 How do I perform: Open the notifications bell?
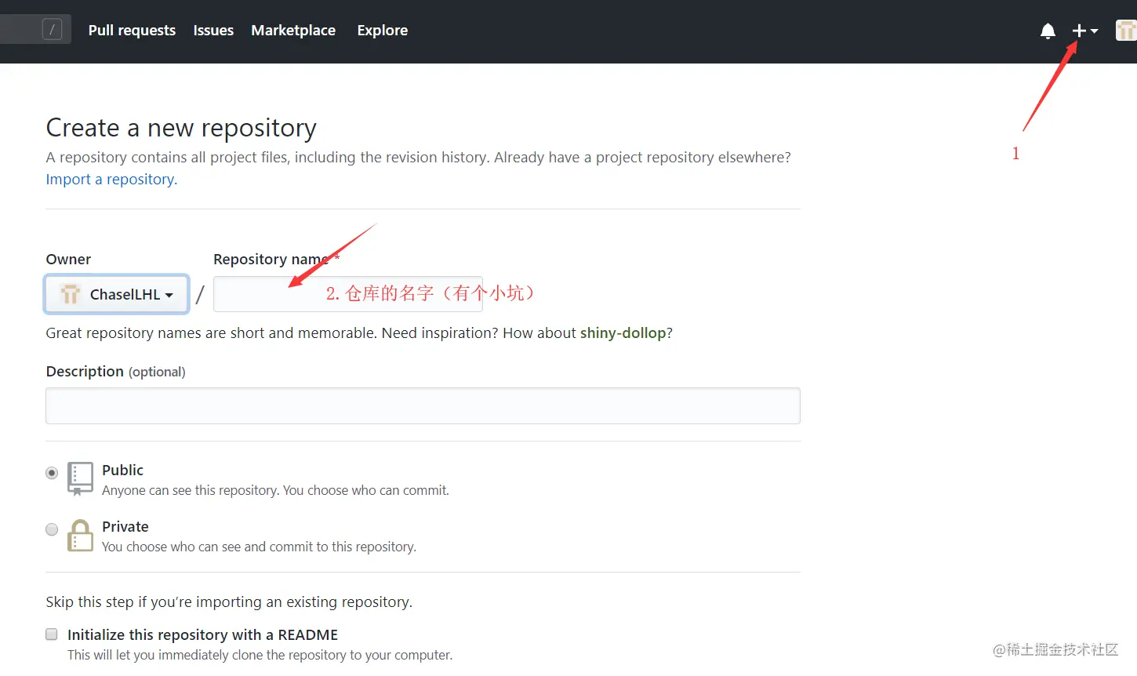click(1048, 31)
